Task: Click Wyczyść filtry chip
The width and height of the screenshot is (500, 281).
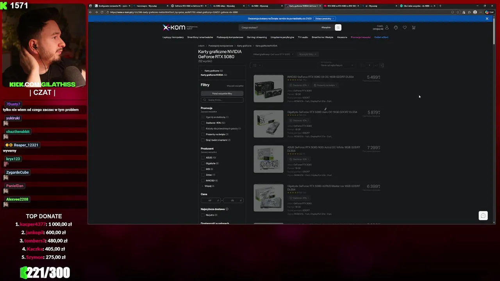Action: (x=308, y=54)
